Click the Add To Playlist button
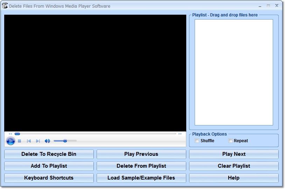 [49, 166]
